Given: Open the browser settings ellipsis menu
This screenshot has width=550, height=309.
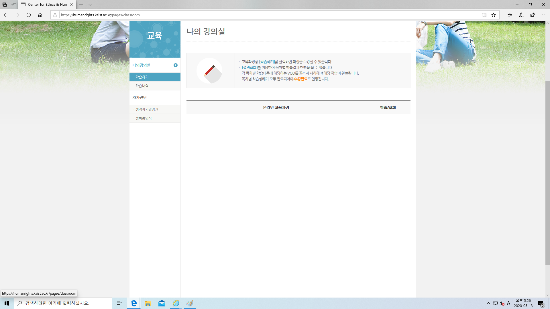Looking at the screenshot, I should (x=544, y=15).
